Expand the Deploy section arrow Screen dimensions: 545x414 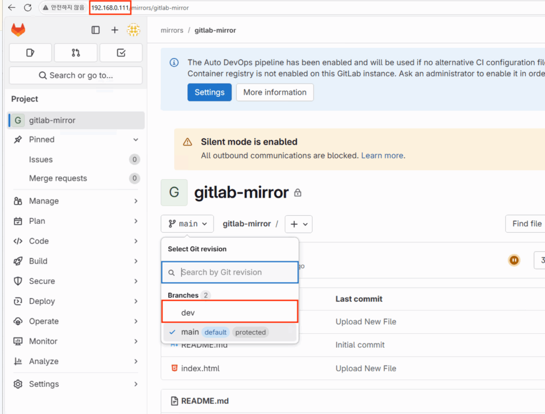pos(136,301)
